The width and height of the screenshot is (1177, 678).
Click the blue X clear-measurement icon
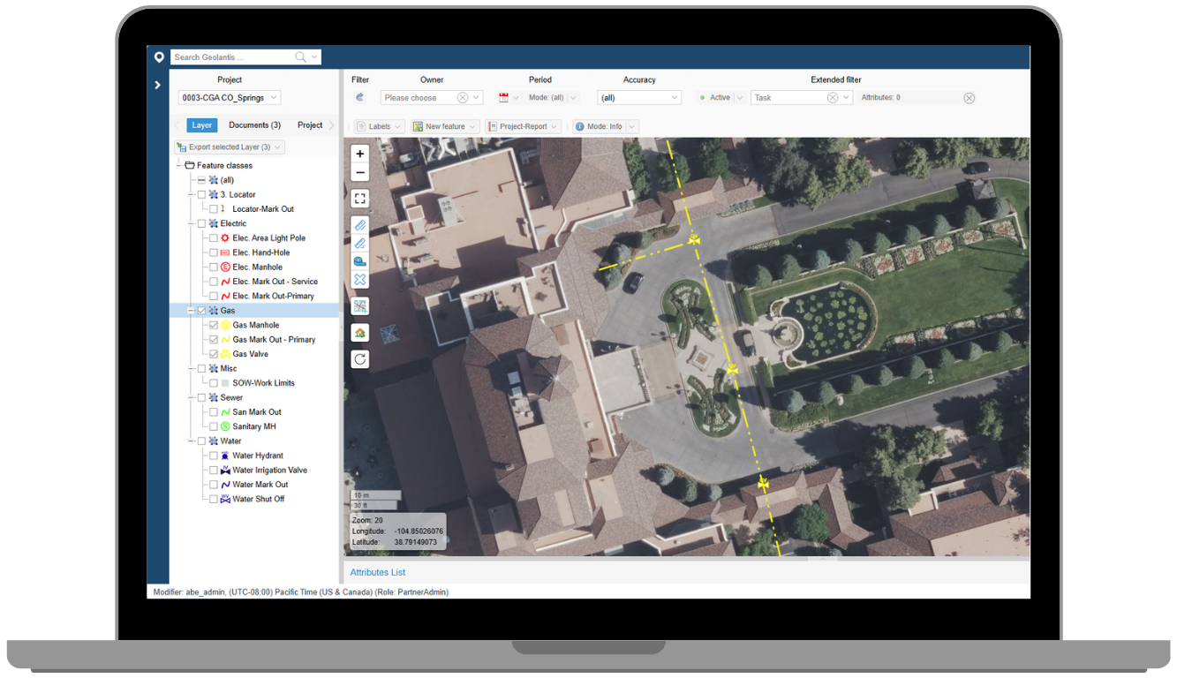(x=359, y=279)
